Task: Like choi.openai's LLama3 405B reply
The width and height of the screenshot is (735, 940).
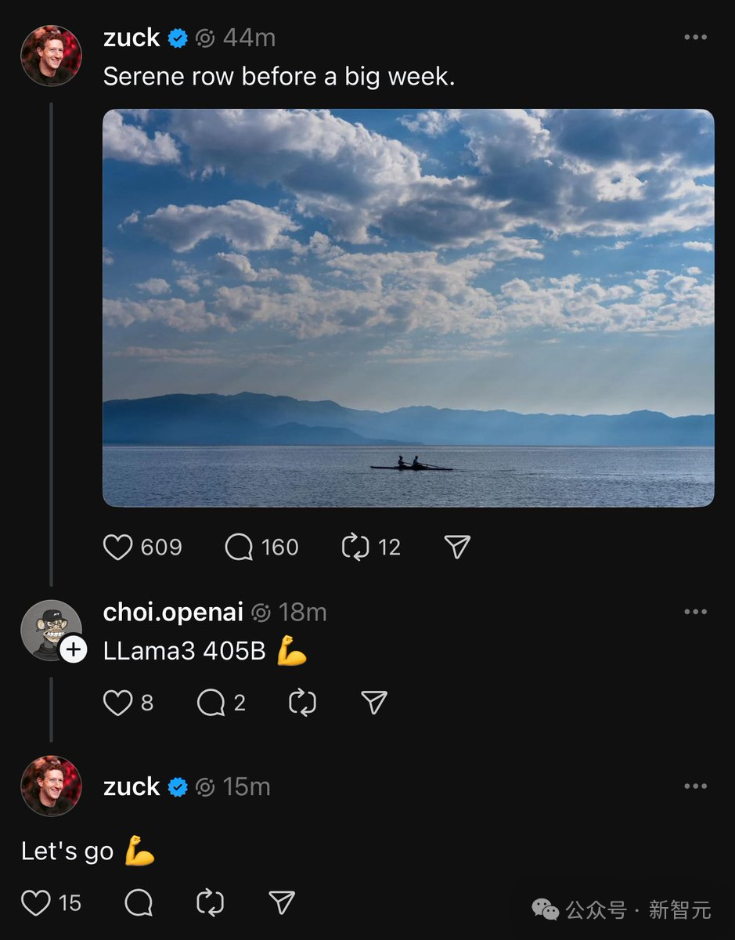Action: point(118,703)
